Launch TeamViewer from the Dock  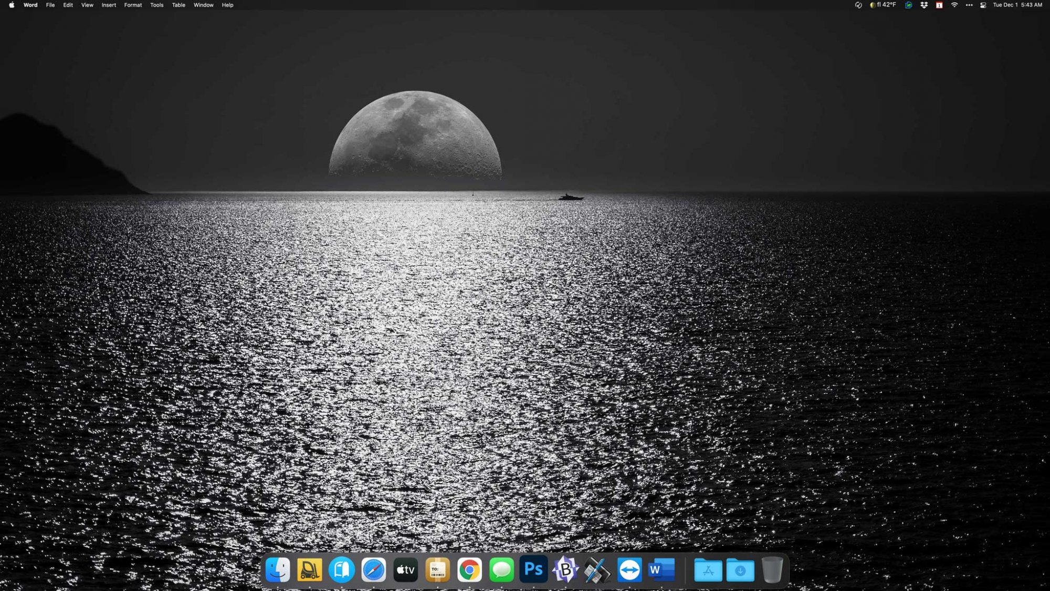pyautogui.click(x=629, y=570)
